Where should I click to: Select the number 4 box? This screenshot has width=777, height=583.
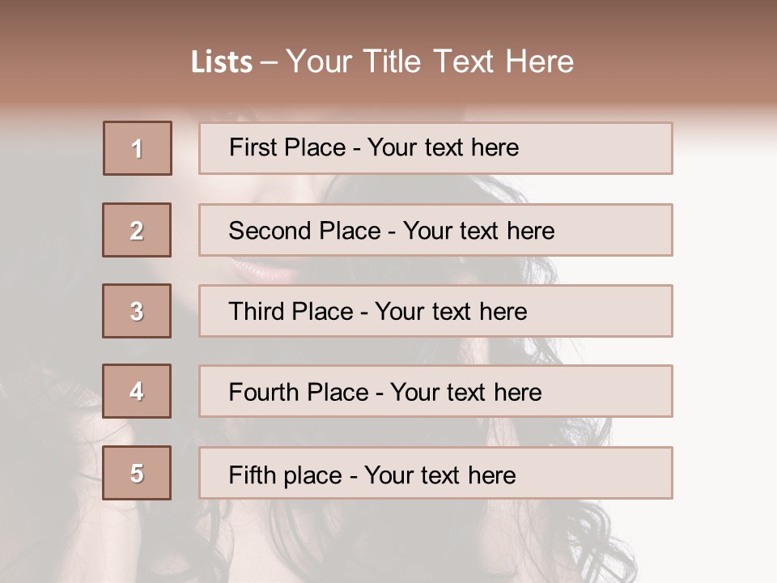[x=137, y=391]
